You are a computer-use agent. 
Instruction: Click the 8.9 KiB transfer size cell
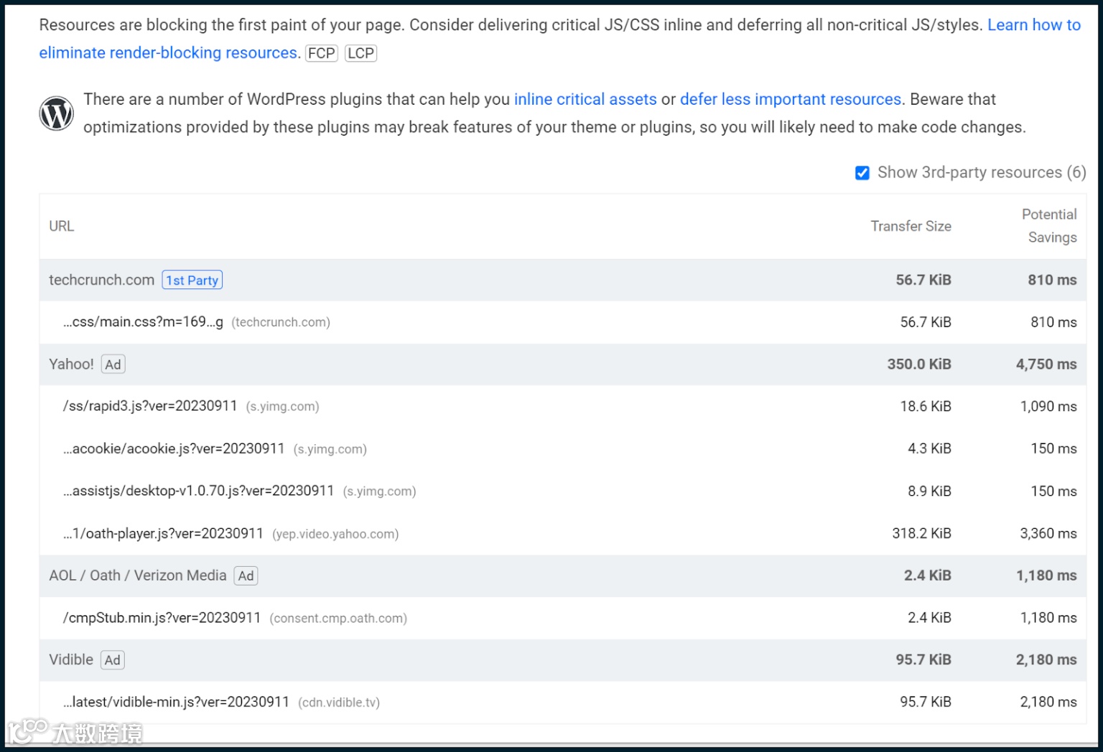pos(929,491)
